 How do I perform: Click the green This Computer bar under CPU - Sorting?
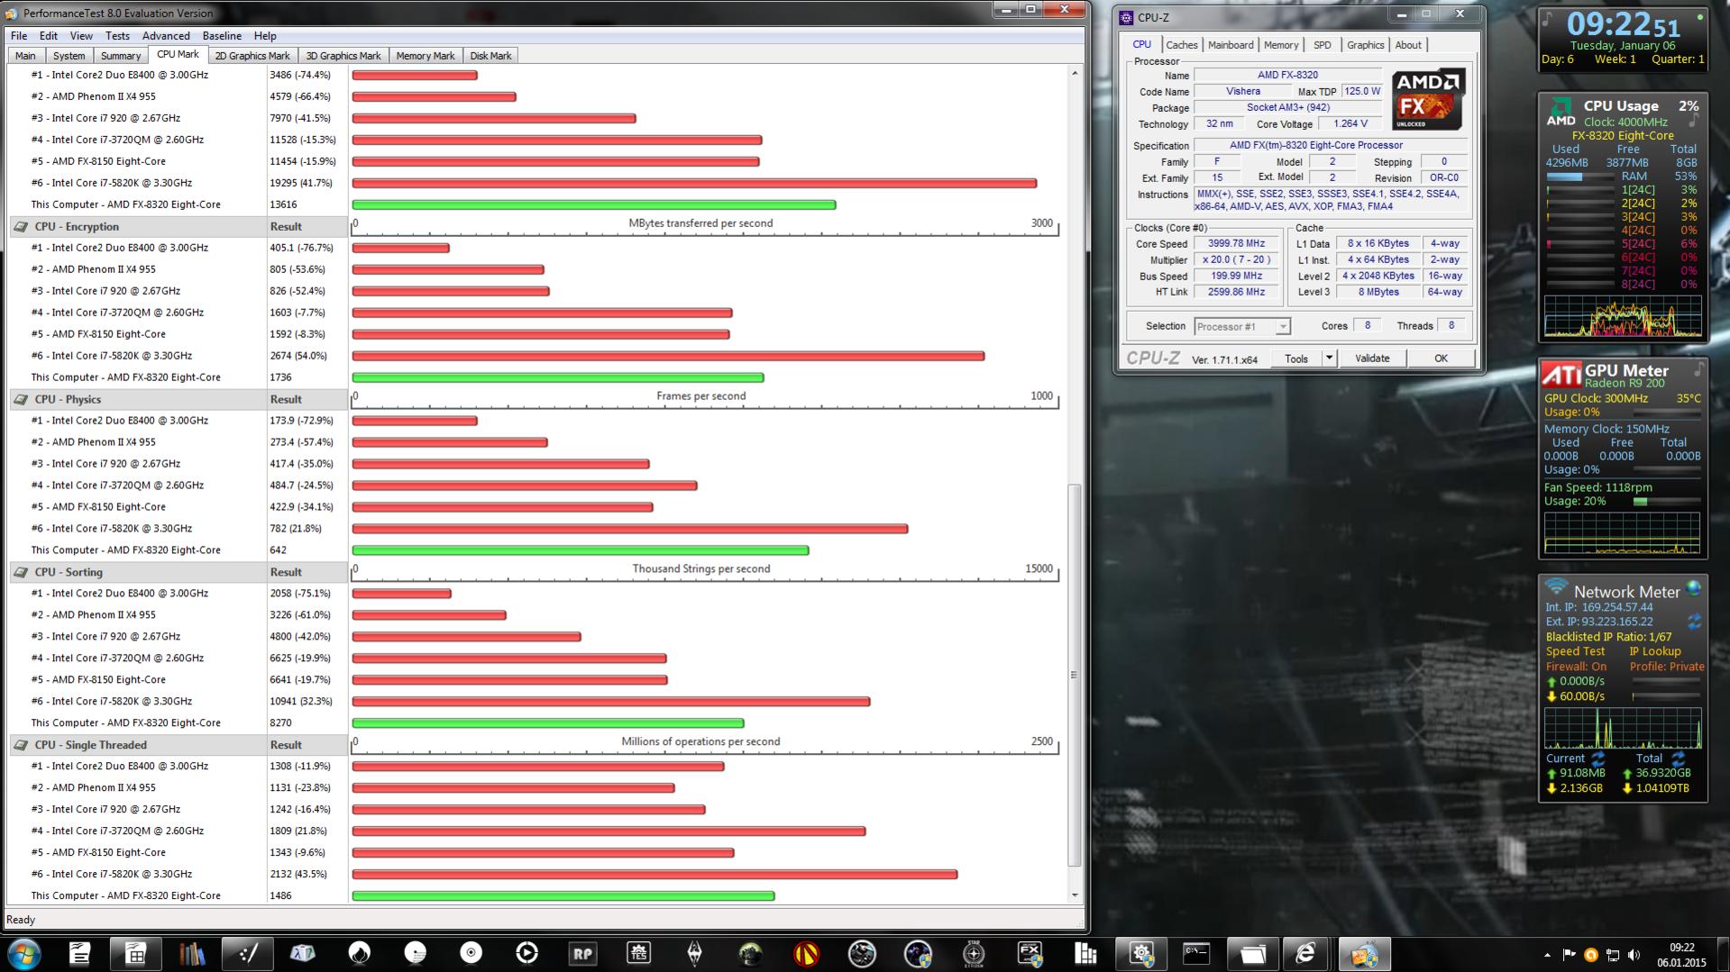point(548,723)
